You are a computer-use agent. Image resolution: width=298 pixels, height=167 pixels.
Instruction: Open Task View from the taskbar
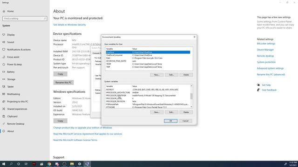26,164
